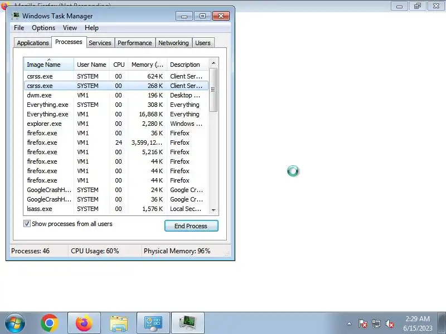446x334 pixels.
Task: Open the clock showing 2:29 AM
Action: tap(418, 323)
